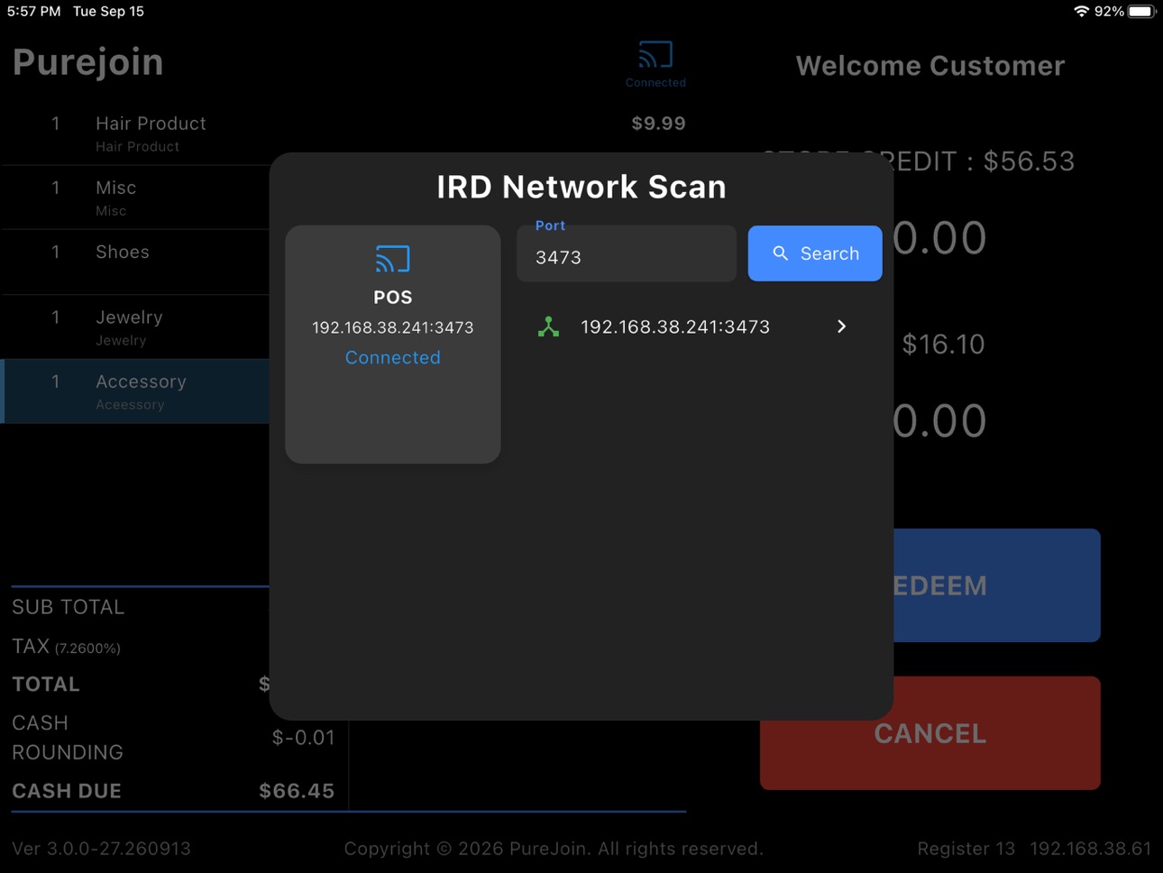Viewport: 1163px width, 873px height.
Task: Click the CASH DUE label
Action: (67, 791)
